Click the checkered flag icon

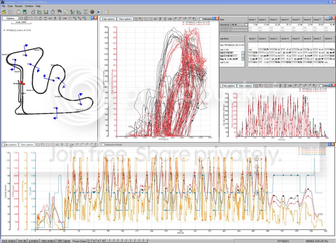pos(59,11)
